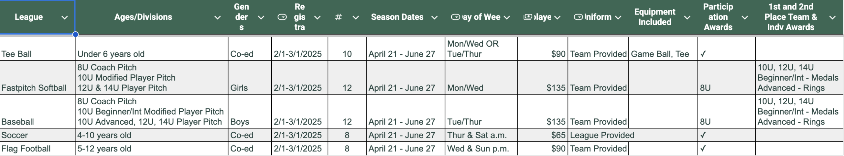Select the Soccer "League Provided" uniform cell
Image resolution: width=844 pixels, height=156 pixels.
[x=602, y=135]
